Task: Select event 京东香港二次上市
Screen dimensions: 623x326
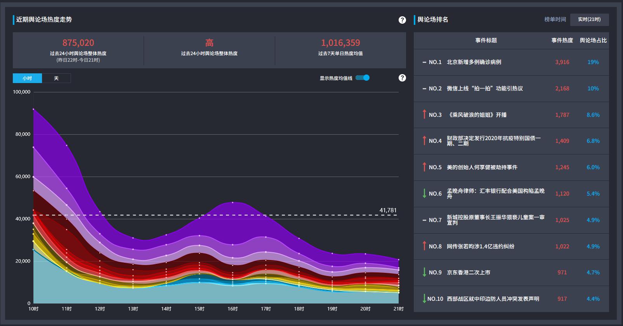Action: [x=469, y=272]
